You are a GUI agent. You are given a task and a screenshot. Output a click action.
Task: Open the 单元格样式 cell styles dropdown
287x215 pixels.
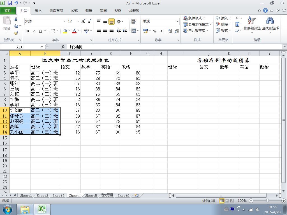pos(195,31)
